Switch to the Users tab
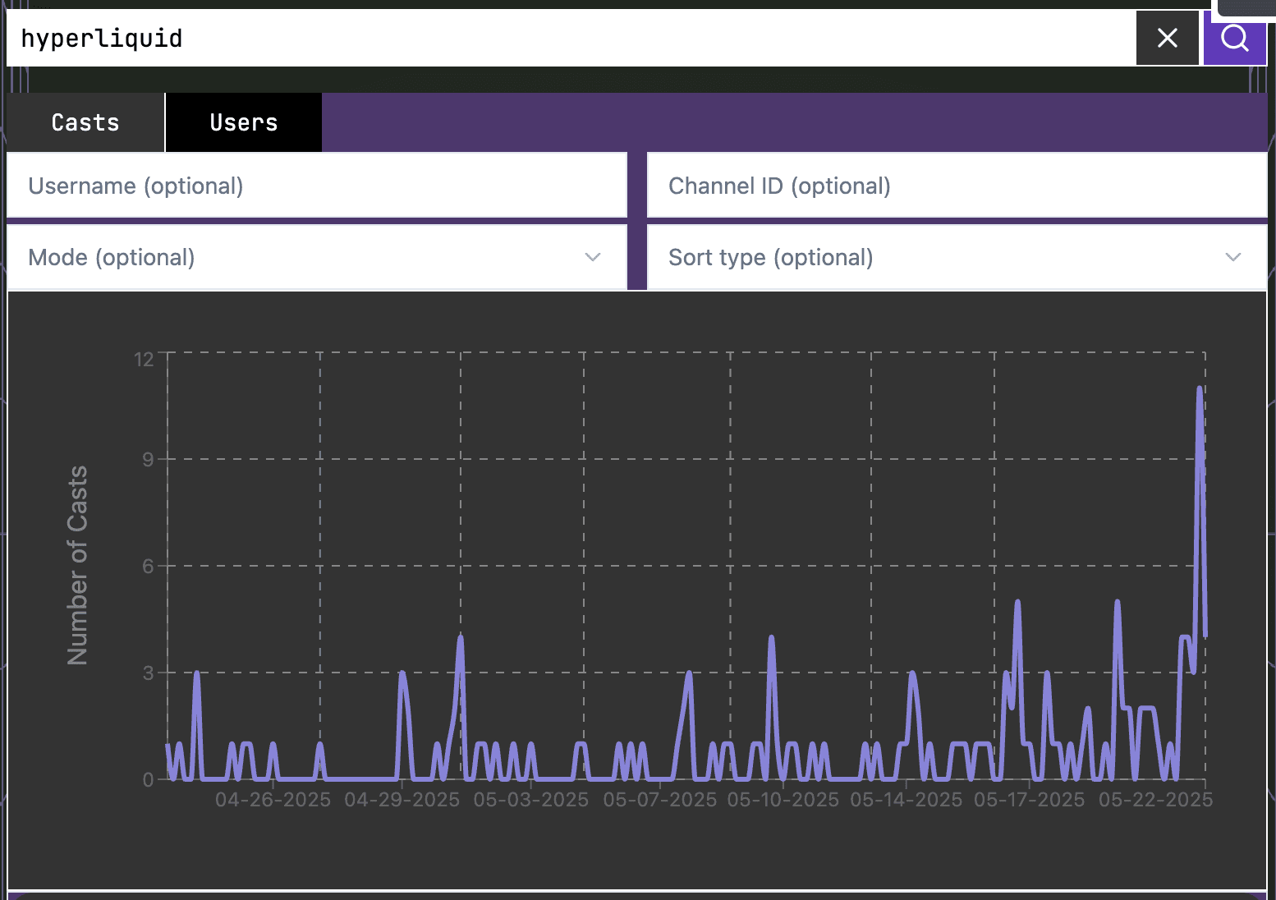 (x=244, y=122)
